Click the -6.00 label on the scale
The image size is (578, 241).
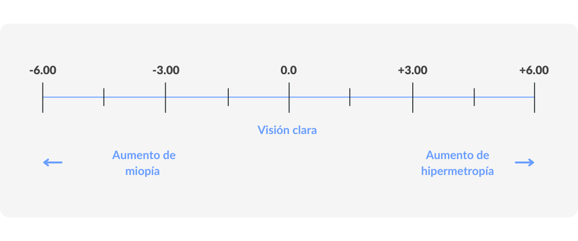(42, 70)
